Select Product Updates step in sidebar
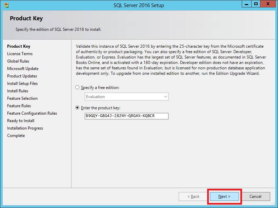This screenshot has height=208, width=278. tap(22, 76)
